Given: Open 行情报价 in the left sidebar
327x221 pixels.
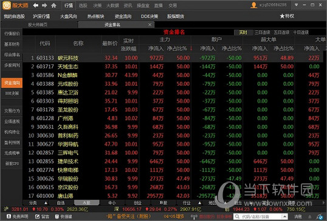Looking at the screenshot, I should pos(12,33).
